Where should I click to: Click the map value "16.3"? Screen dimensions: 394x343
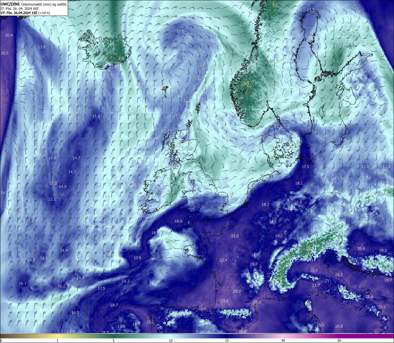click(x=126, y=281)
